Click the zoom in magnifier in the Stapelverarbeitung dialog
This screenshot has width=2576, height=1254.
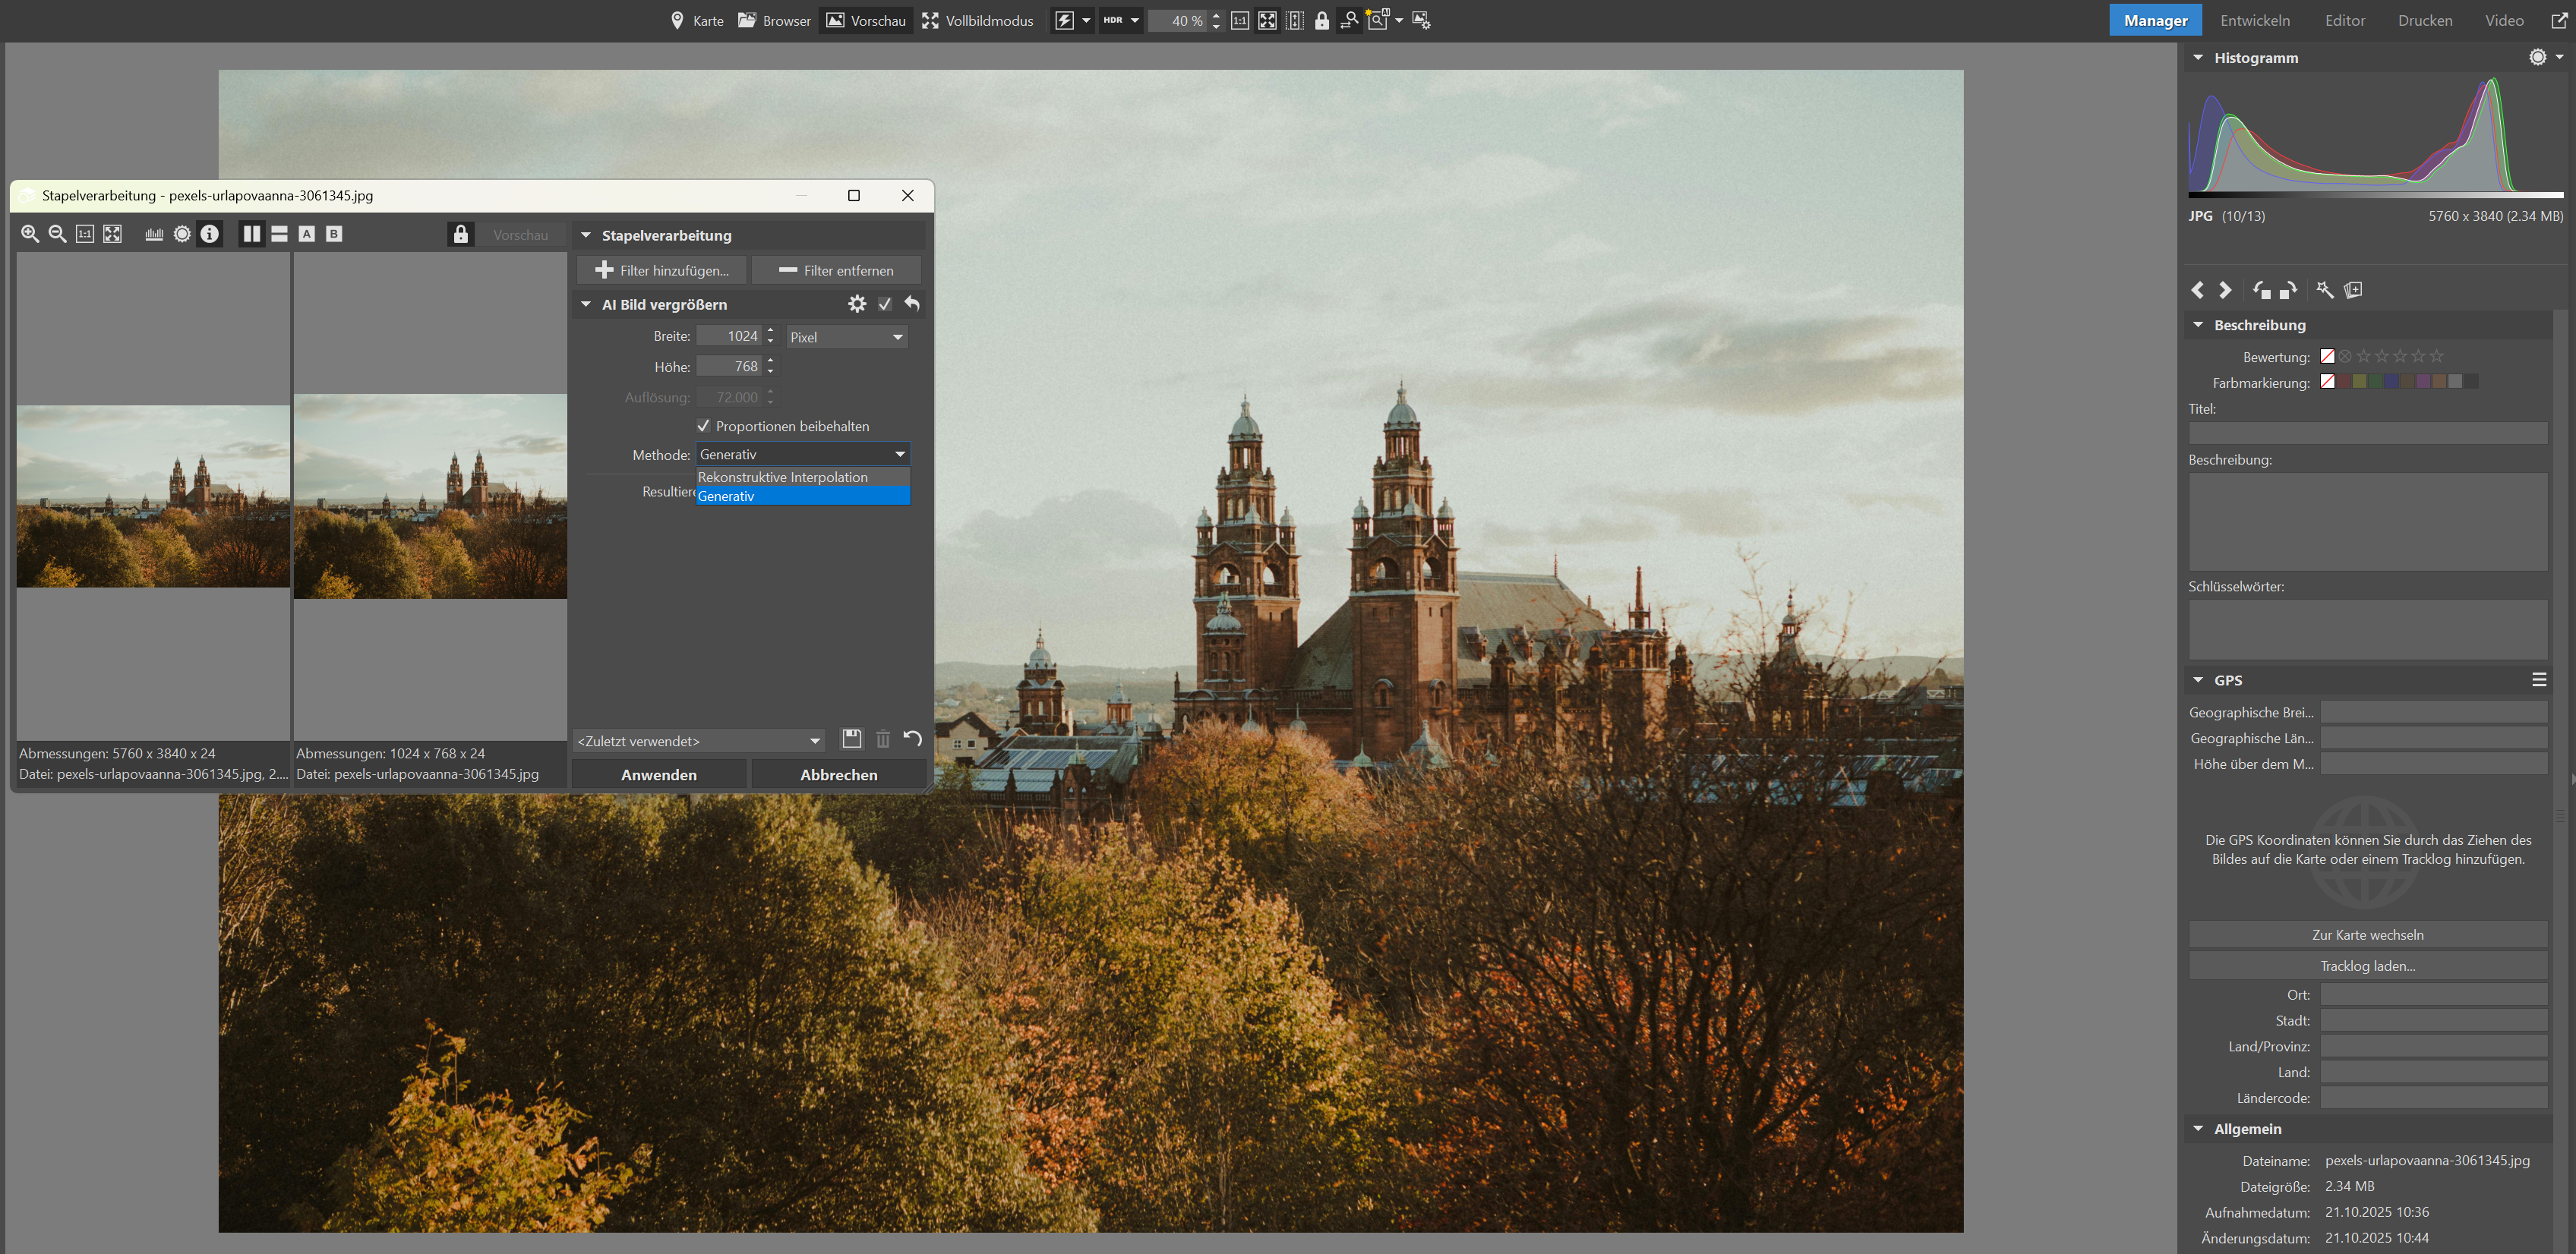[x=30, y=234]
